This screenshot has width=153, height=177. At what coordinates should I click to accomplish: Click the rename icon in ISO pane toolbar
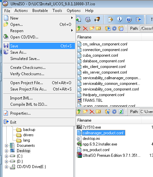pyautogui.click(x=98, y=29)
